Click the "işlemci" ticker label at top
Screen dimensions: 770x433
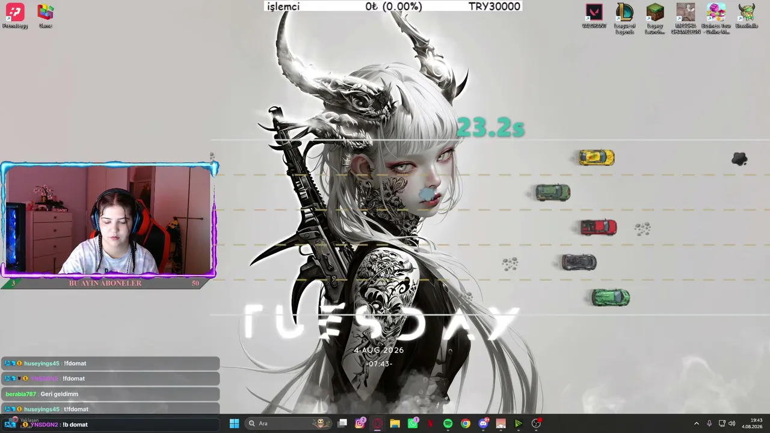283,7
